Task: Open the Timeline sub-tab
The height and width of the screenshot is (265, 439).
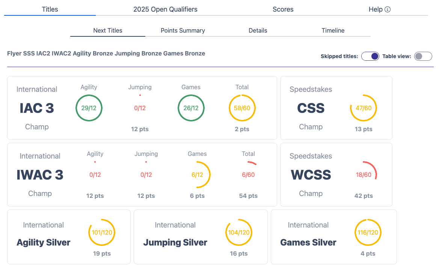Action: point(333,31)
